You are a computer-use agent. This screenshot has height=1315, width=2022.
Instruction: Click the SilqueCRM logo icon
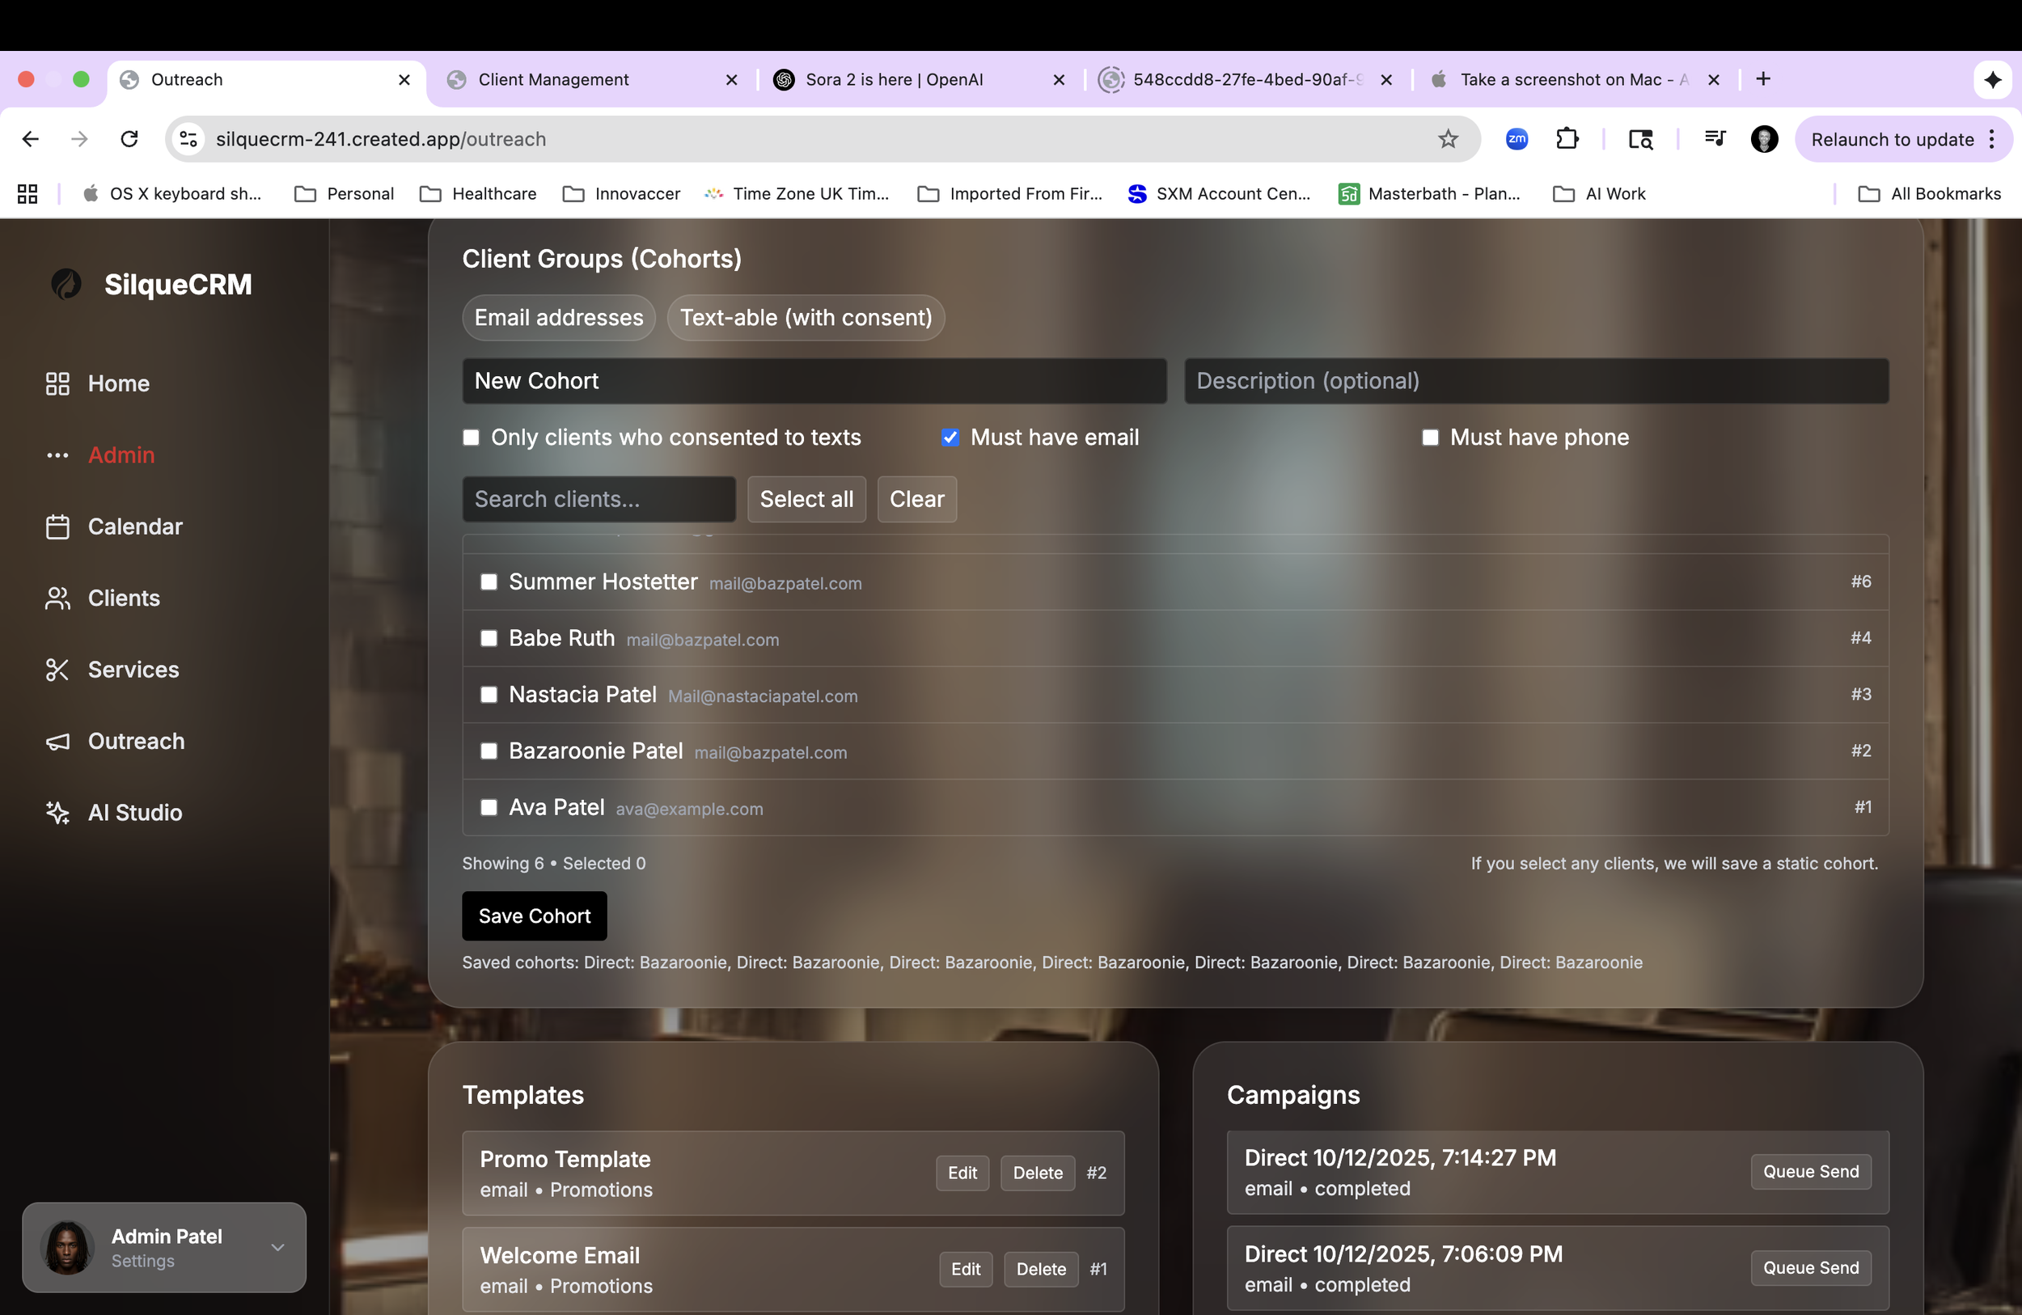point(66,285)
